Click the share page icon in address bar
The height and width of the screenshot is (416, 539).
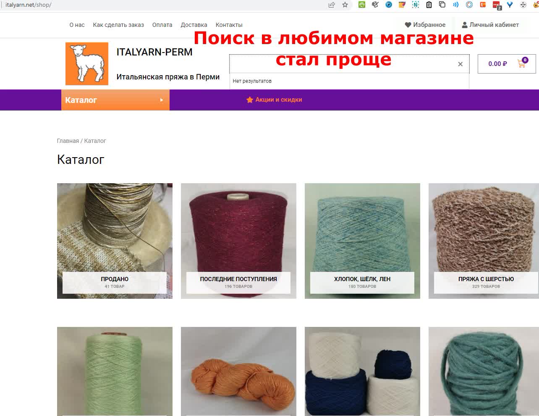[x=332, y=5]
